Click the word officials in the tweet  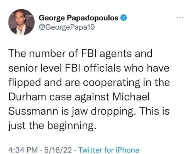click(102, 68)
